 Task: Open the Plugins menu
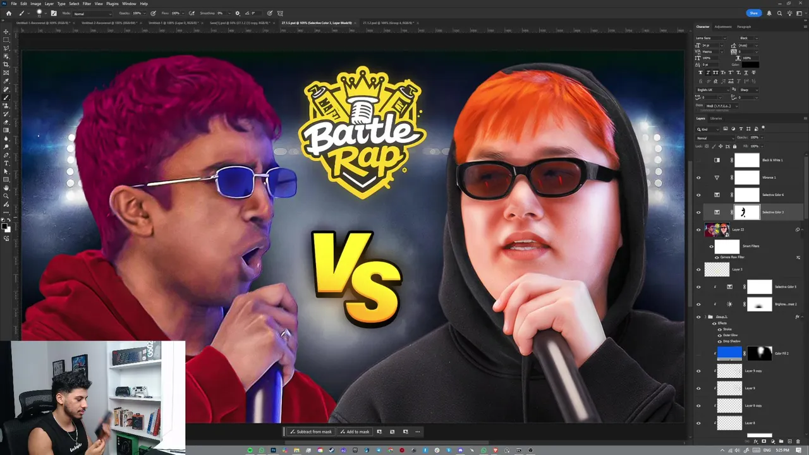click(113, 4)
